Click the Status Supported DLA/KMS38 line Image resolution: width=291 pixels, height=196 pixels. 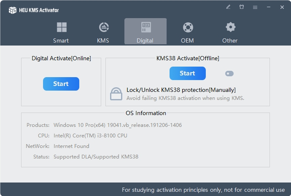tap(86, 157)
